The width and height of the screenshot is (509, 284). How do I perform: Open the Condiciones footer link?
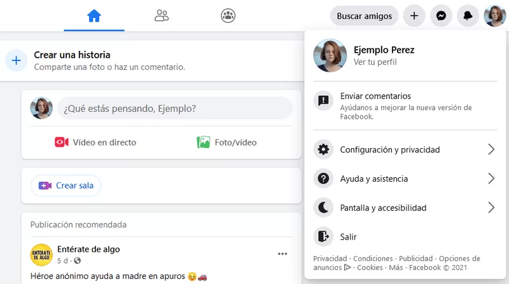coord(373,259)
